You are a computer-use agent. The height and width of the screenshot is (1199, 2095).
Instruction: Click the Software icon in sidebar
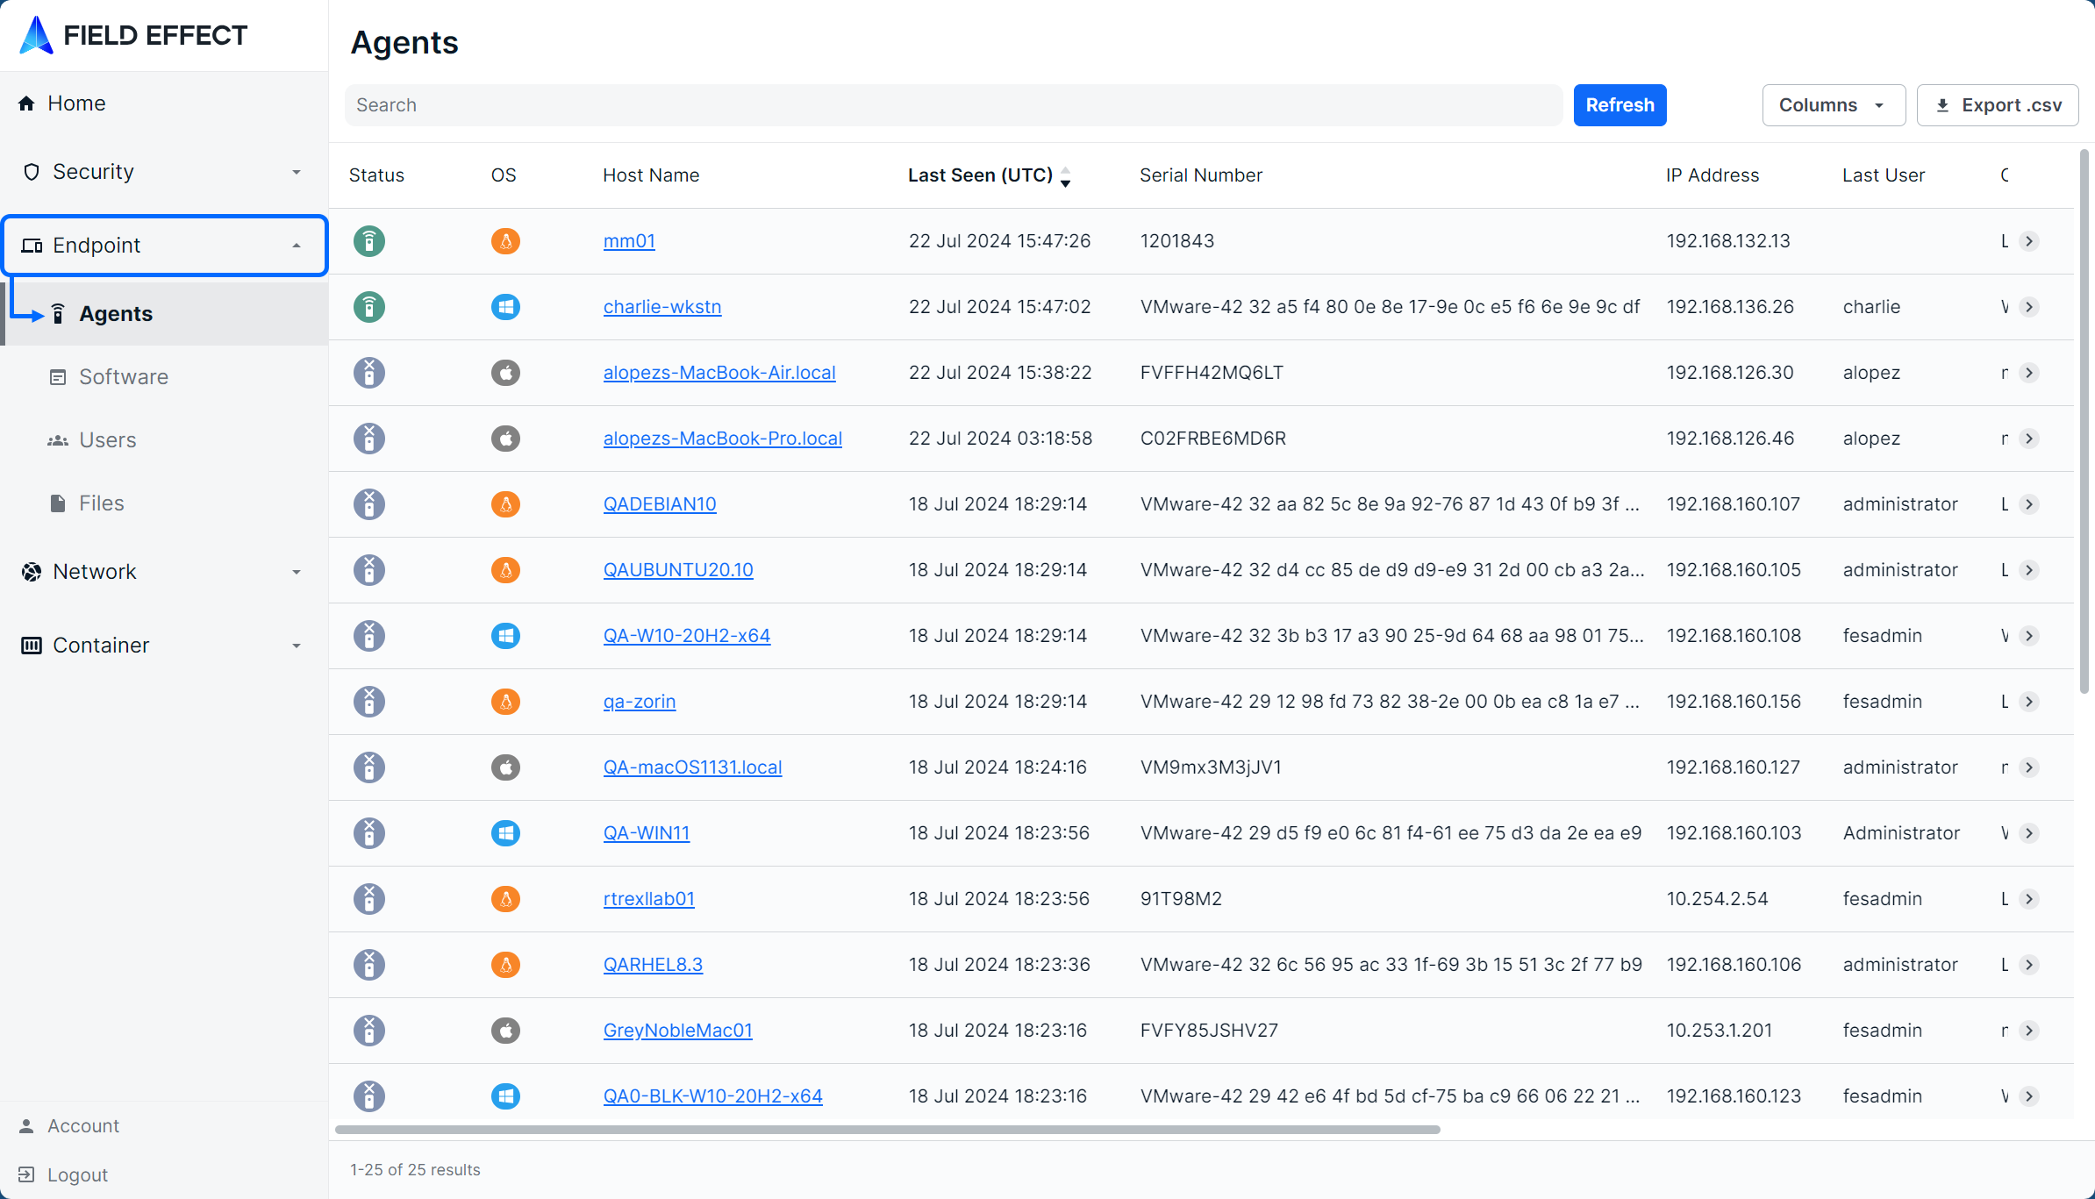pos(58,377)
